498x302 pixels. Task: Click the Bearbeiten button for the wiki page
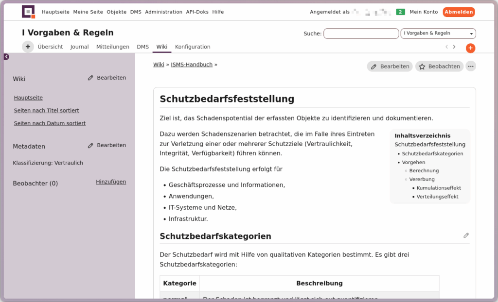pyautogui.click(x=390, y=67)
